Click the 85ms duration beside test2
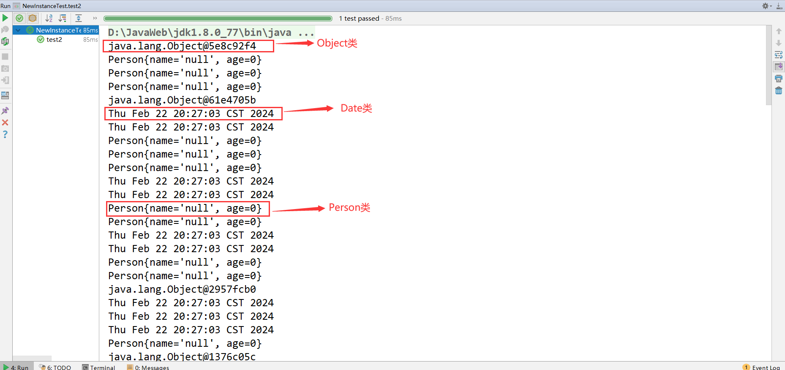785x370 pixels. [x=90, y=39]
